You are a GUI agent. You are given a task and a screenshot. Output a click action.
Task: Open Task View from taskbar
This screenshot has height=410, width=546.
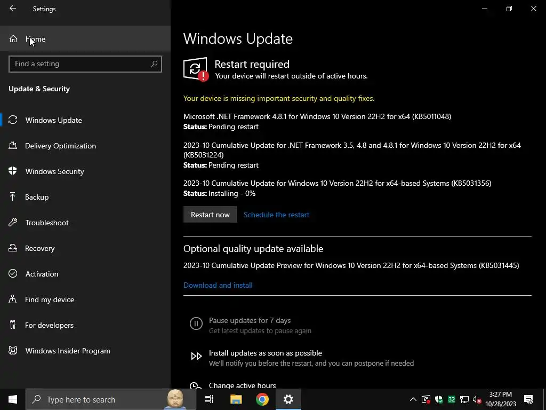coord(209,399)
